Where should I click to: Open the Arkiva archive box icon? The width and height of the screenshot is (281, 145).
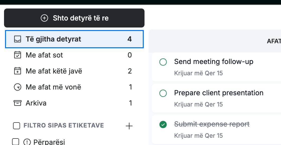tap(18, 103)
